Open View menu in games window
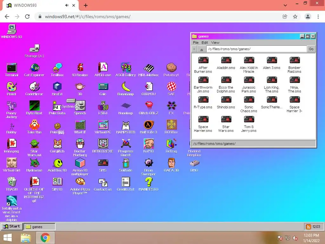The image size is (325, 244). click(215, 43)
